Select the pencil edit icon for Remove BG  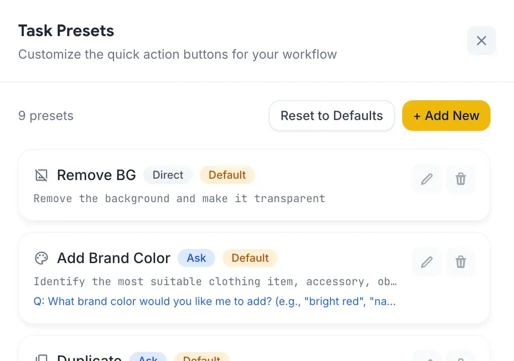pos(426,179)
